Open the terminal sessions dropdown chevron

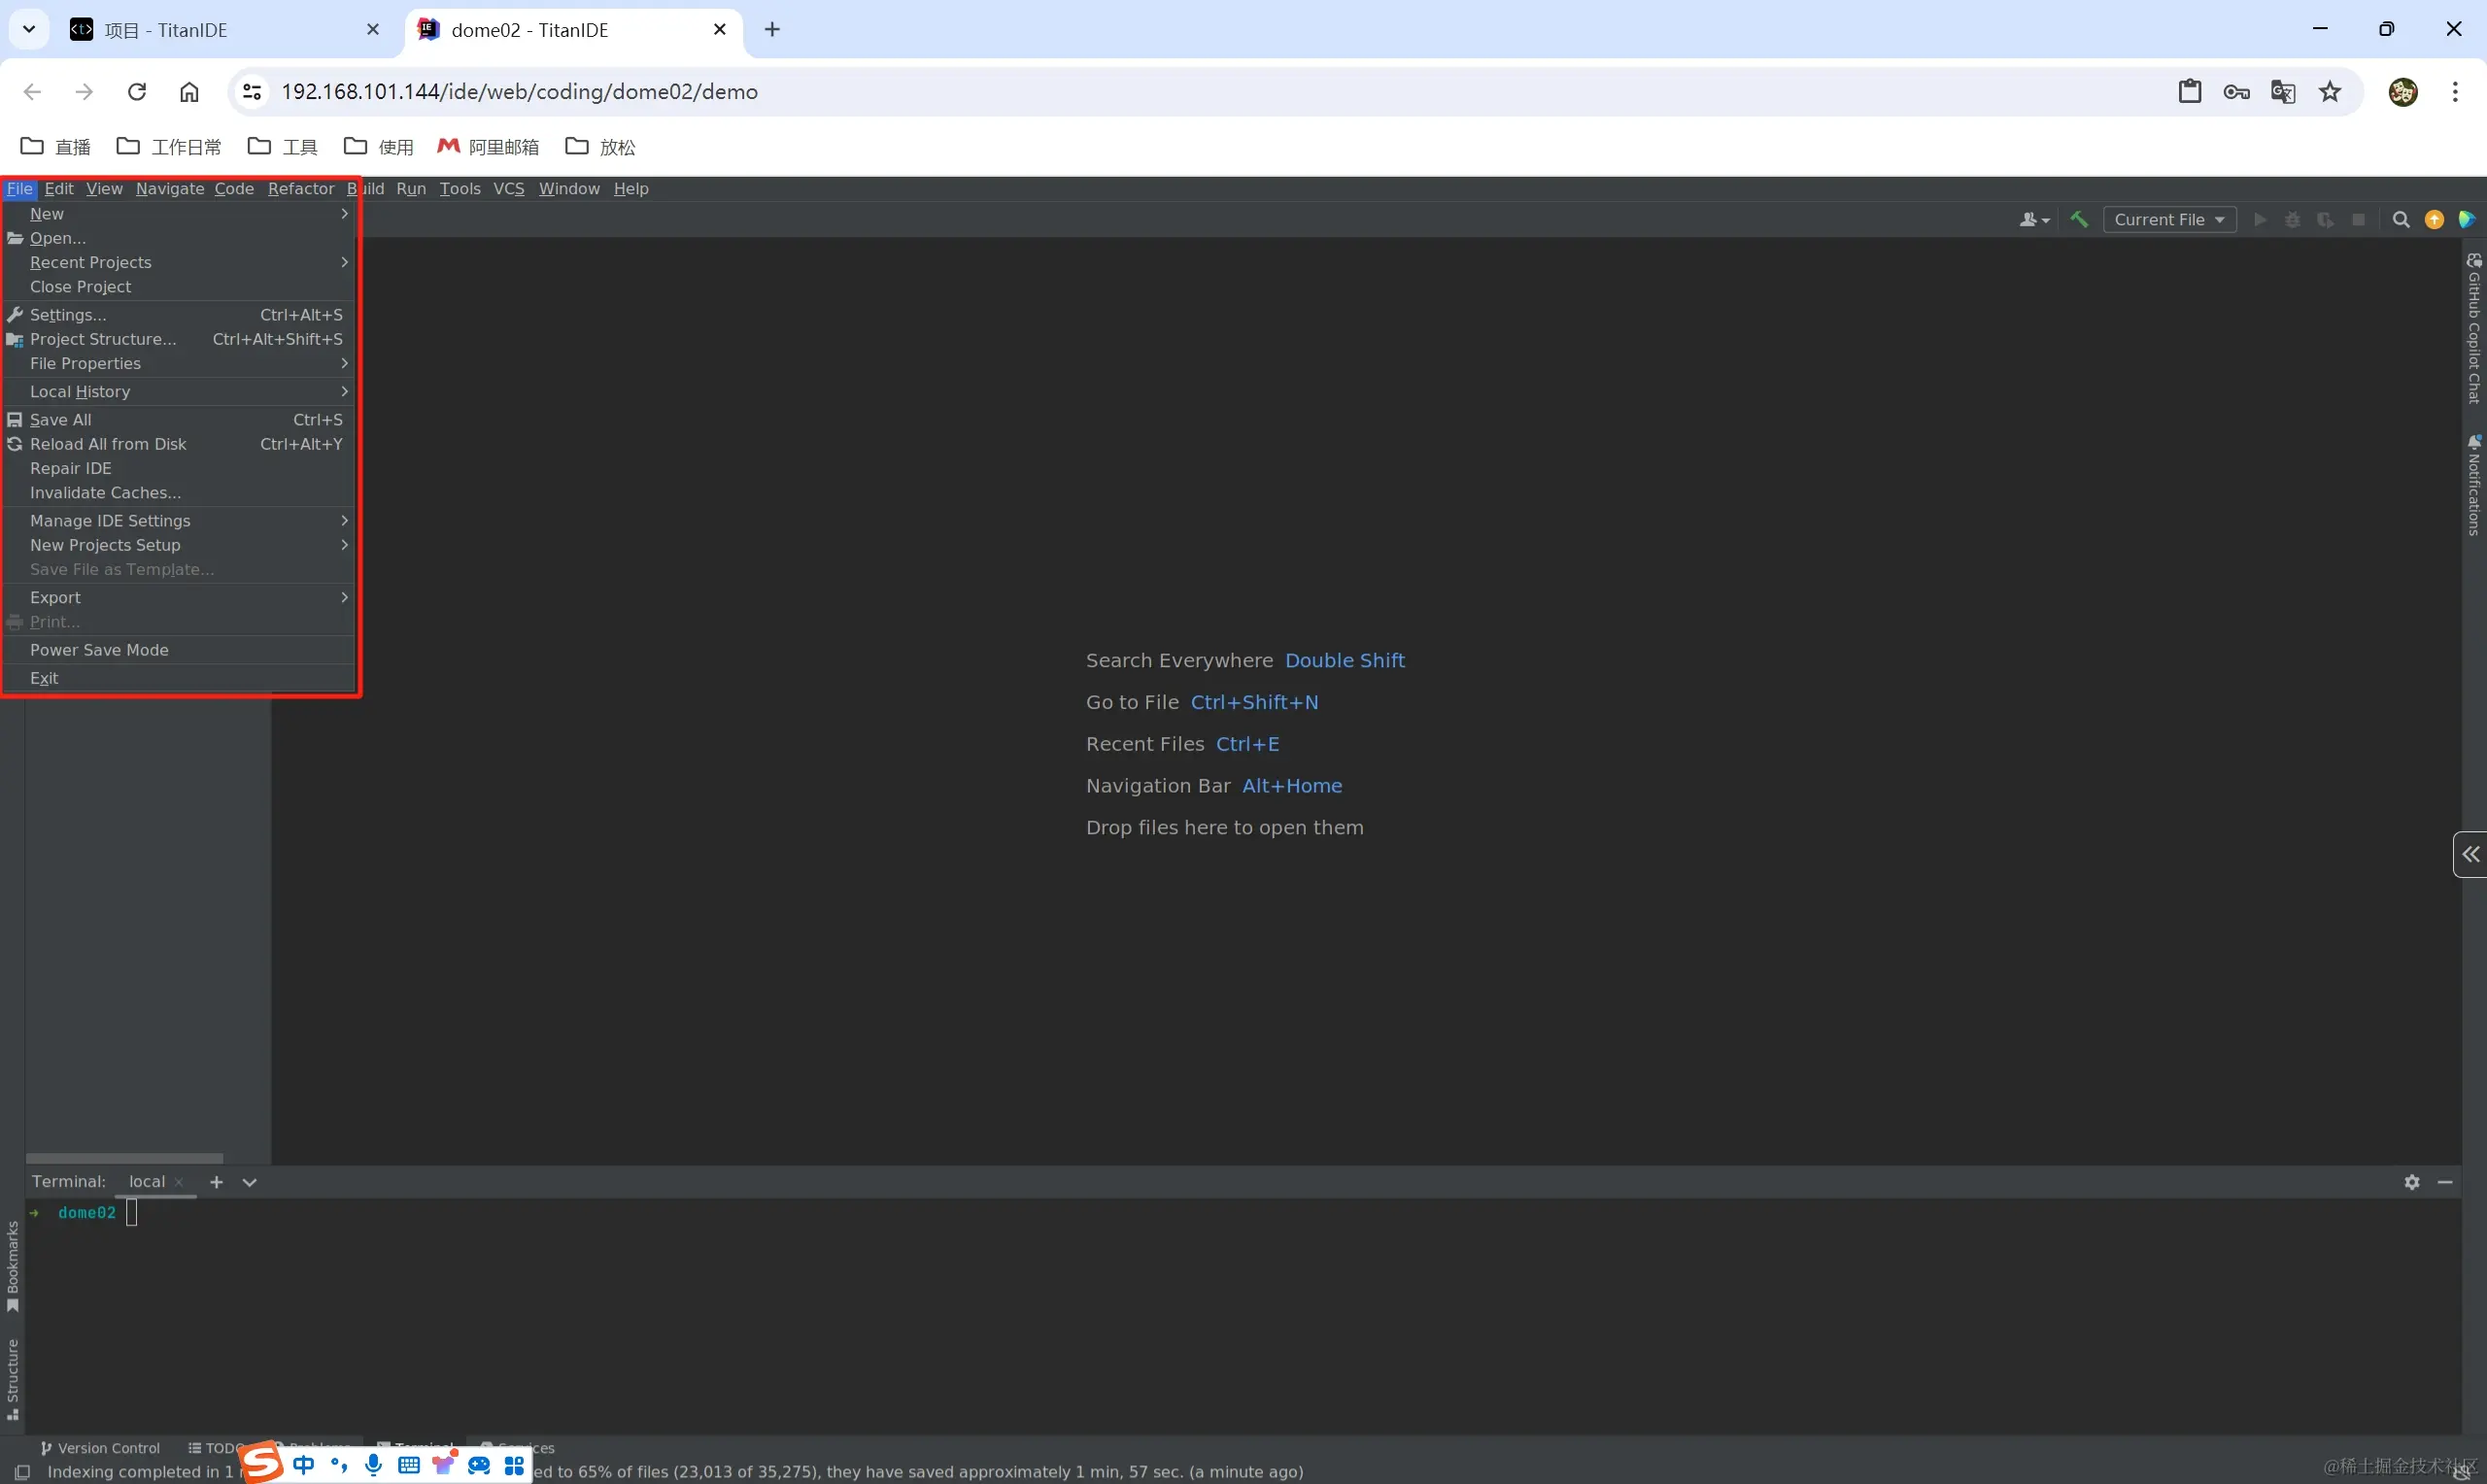click(250, 1181)
